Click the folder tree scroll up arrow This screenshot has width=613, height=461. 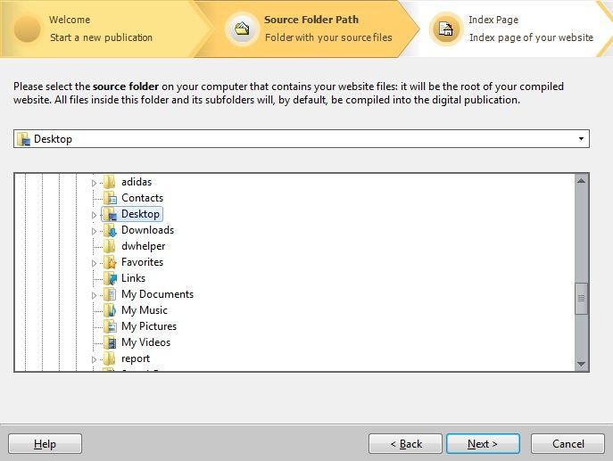click(x=581, y=181)
